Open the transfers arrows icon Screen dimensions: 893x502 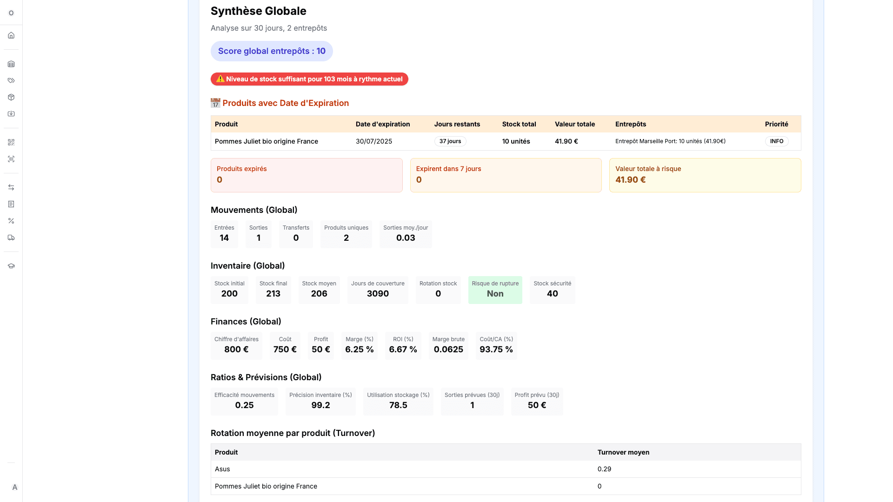pyautogui.click(x=11, y=187)
